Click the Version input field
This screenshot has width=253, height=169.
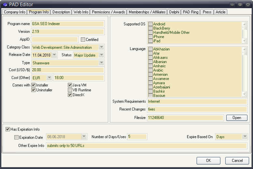(x=67, y=32)
